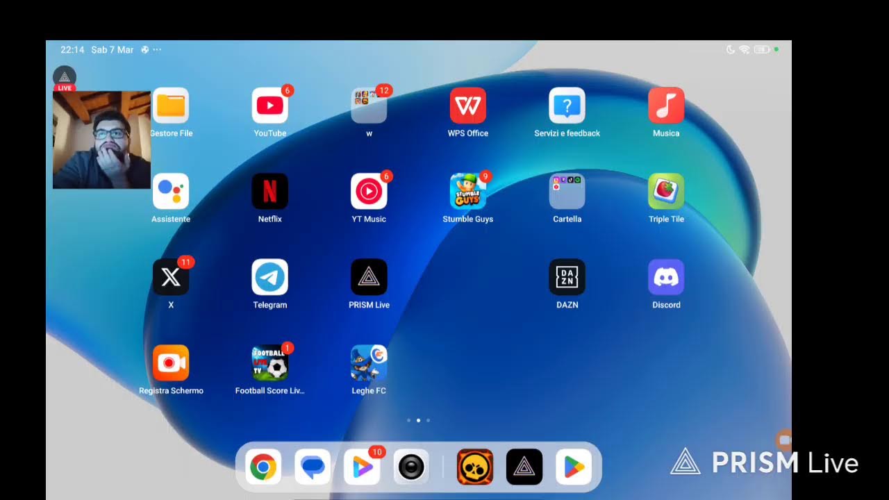Open PRISM Live icon in the dock

[x=524, y=467]
